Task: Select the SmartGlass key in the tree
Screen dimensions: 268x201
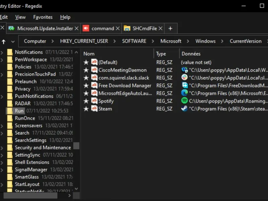Action: [27, 177]
